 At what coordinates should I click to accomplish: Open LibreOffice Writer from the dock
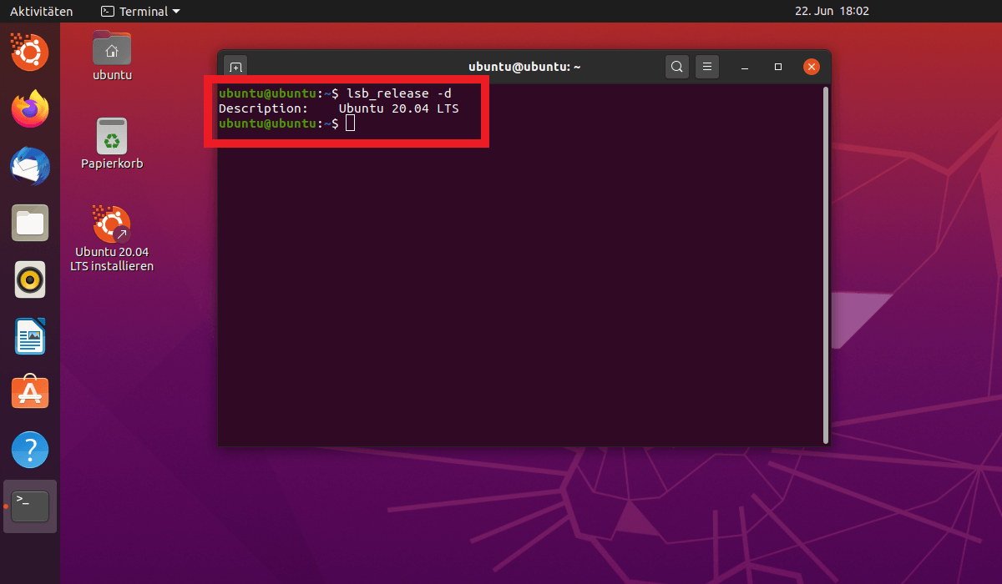click(x=30, y=336)
